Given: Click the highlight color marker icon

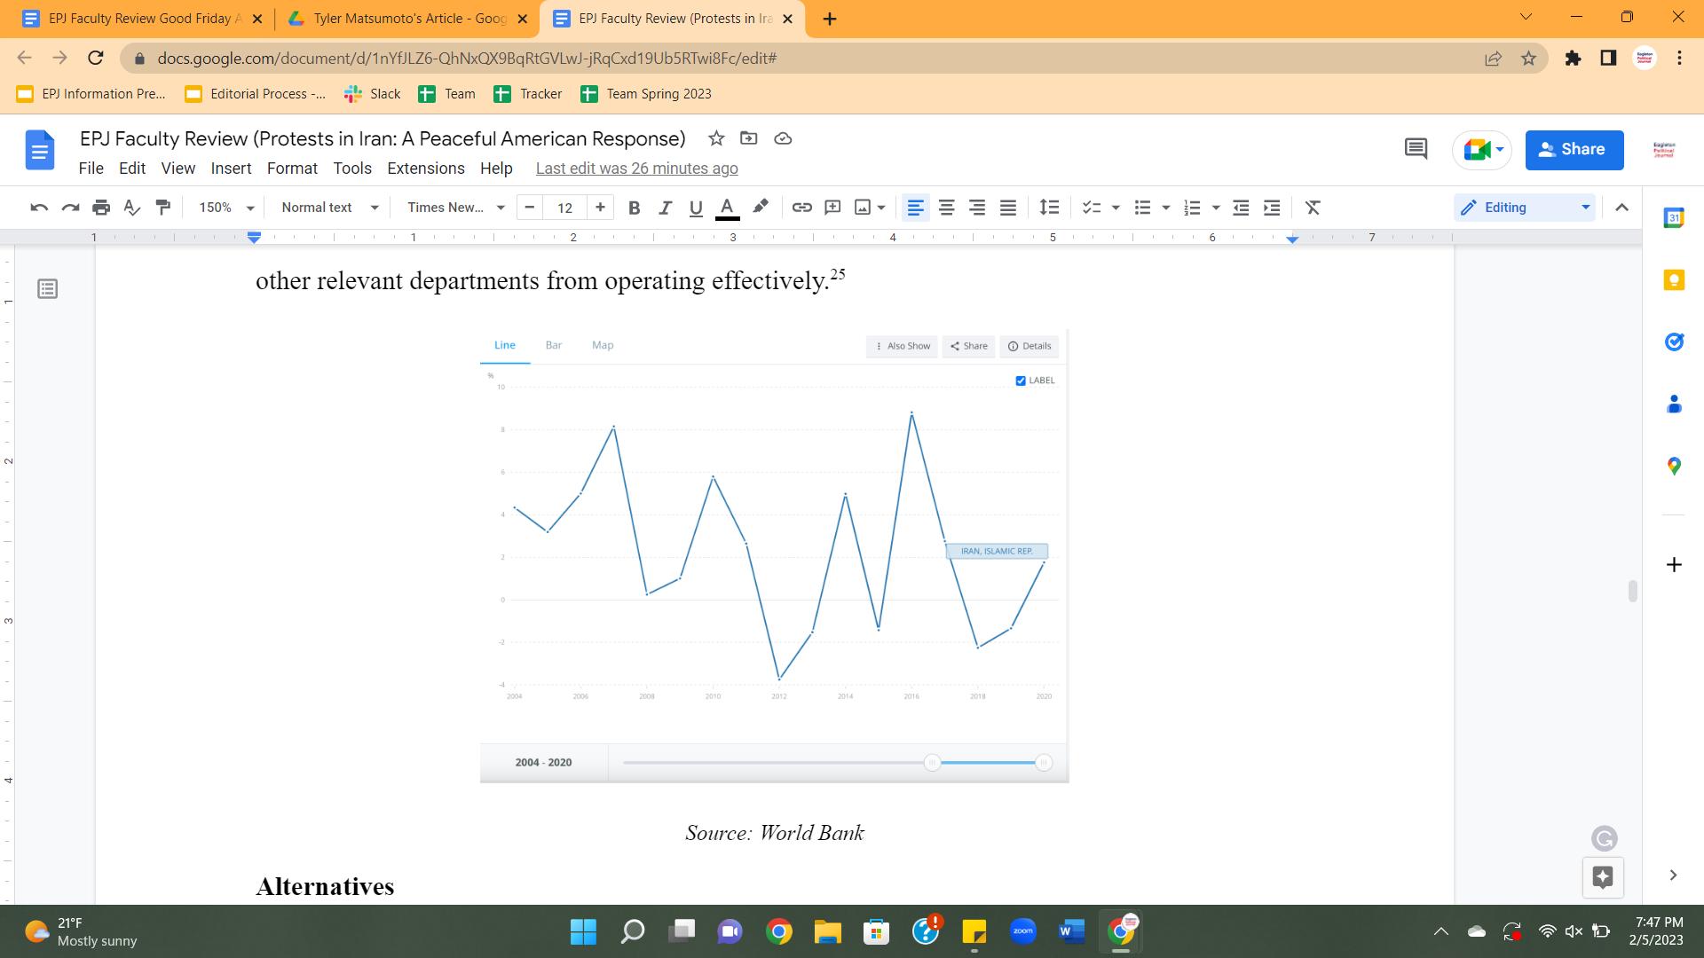Looking at the screenshot, I should click(761, 208).
